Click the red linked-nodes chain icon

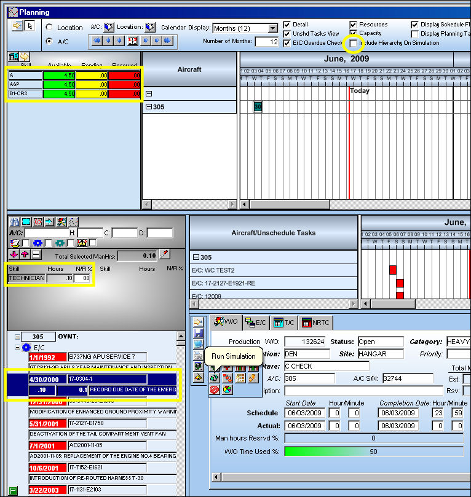227,378
